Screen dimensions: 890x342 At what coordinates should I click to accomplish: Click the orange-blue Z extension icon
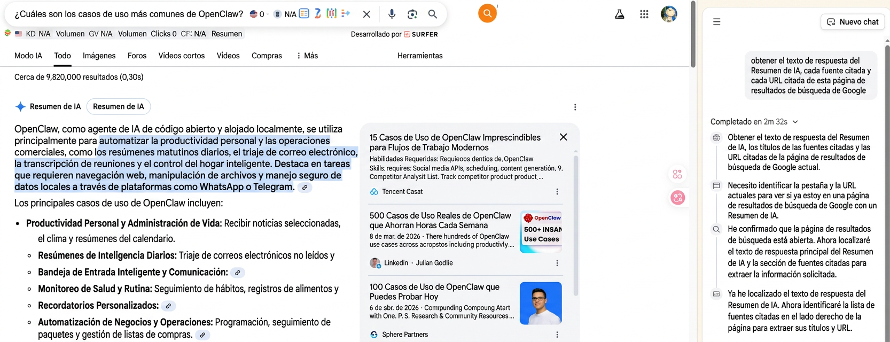[318, 13]
